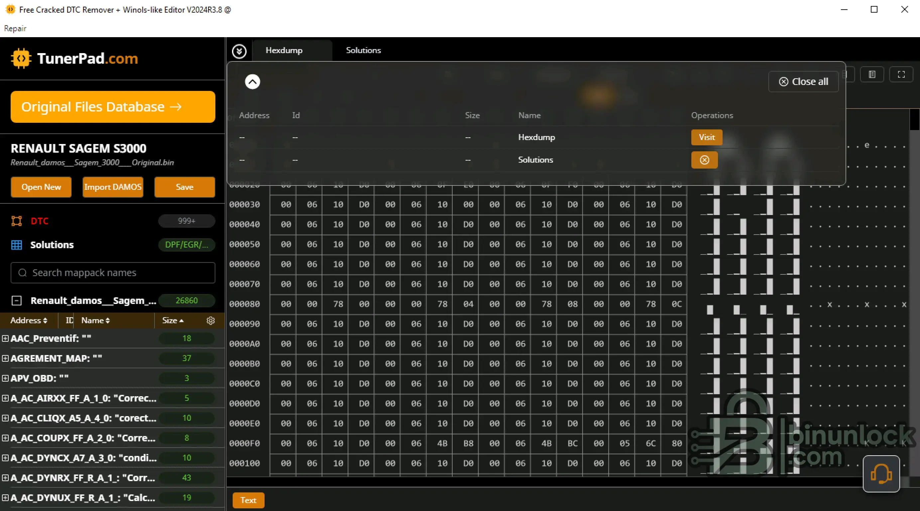The image size is (920, 511).
Task: Expand the A_AC_DYNUX_FF_R_A_1_ row
Action: (5, 498)
